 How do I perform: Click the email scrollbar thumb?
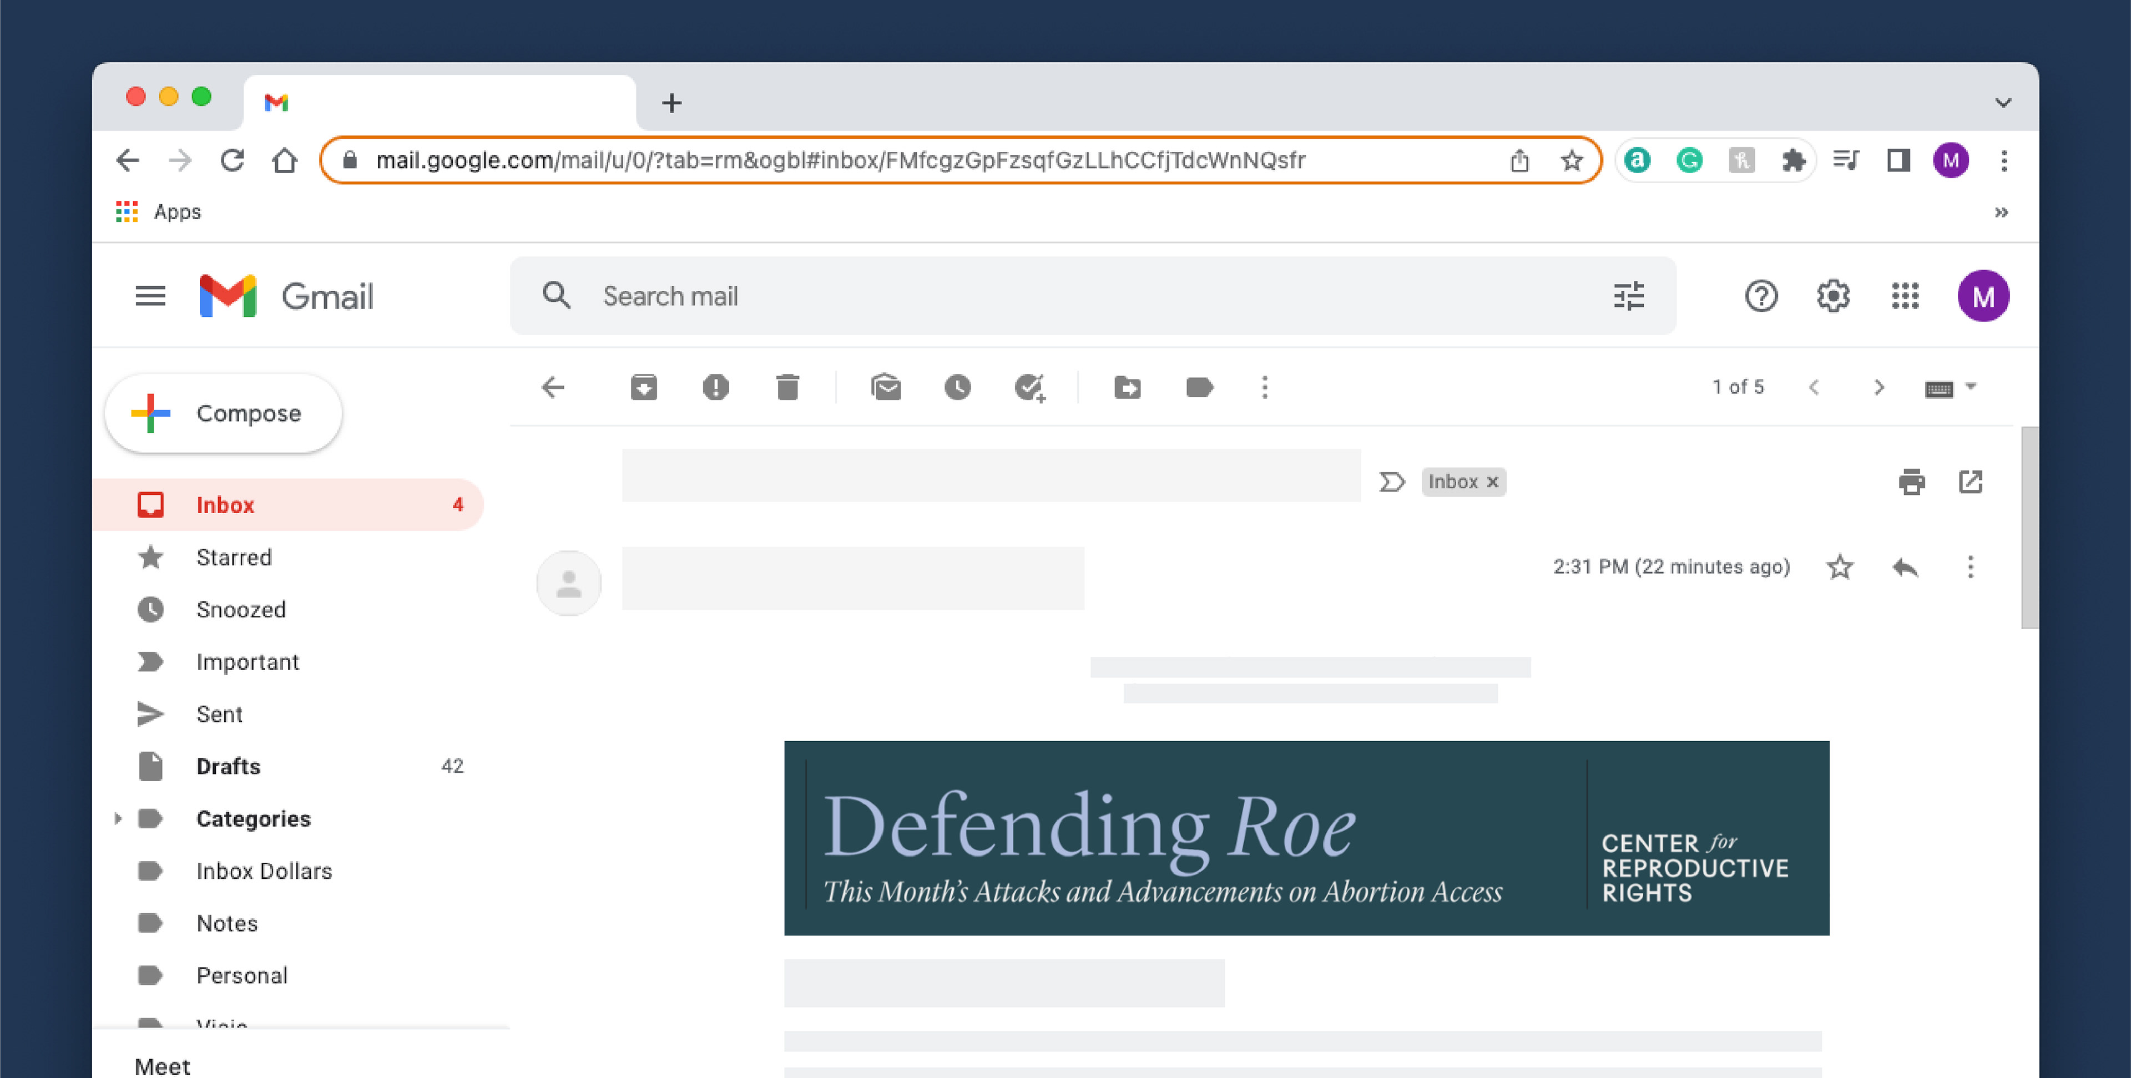click(2029, 528)
